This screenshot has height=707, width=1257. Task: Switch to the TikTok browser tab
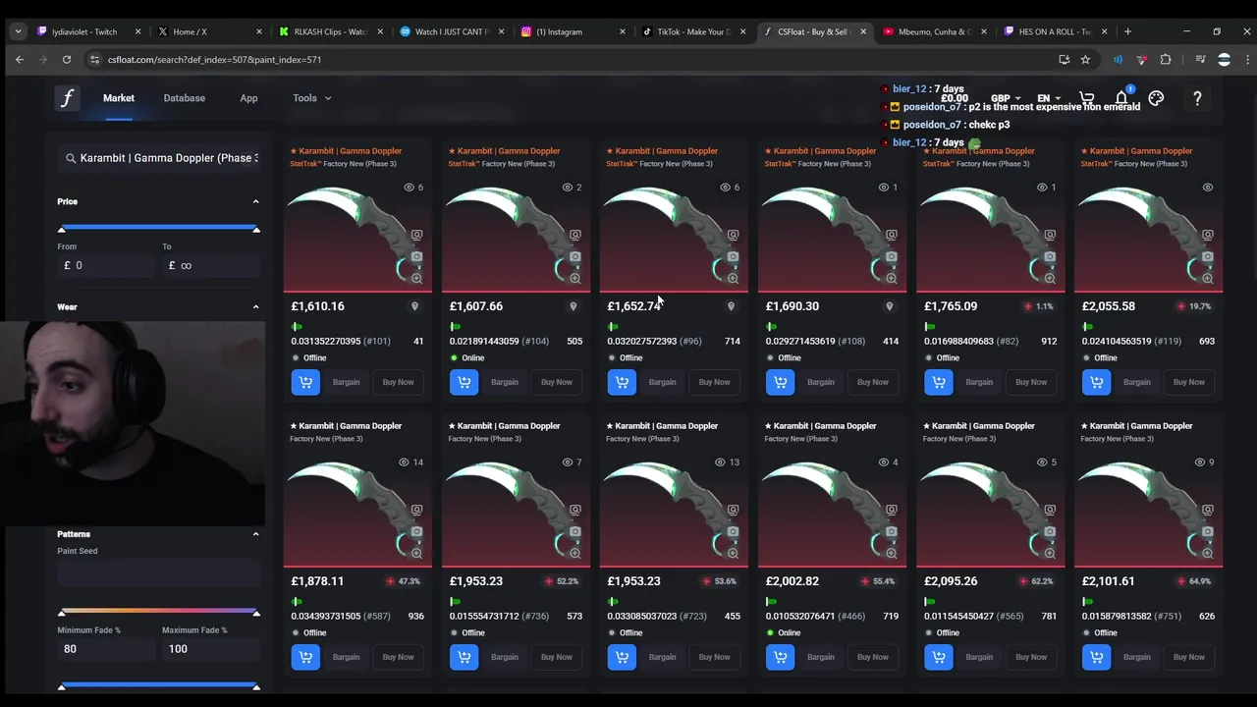tap(692, 31)
